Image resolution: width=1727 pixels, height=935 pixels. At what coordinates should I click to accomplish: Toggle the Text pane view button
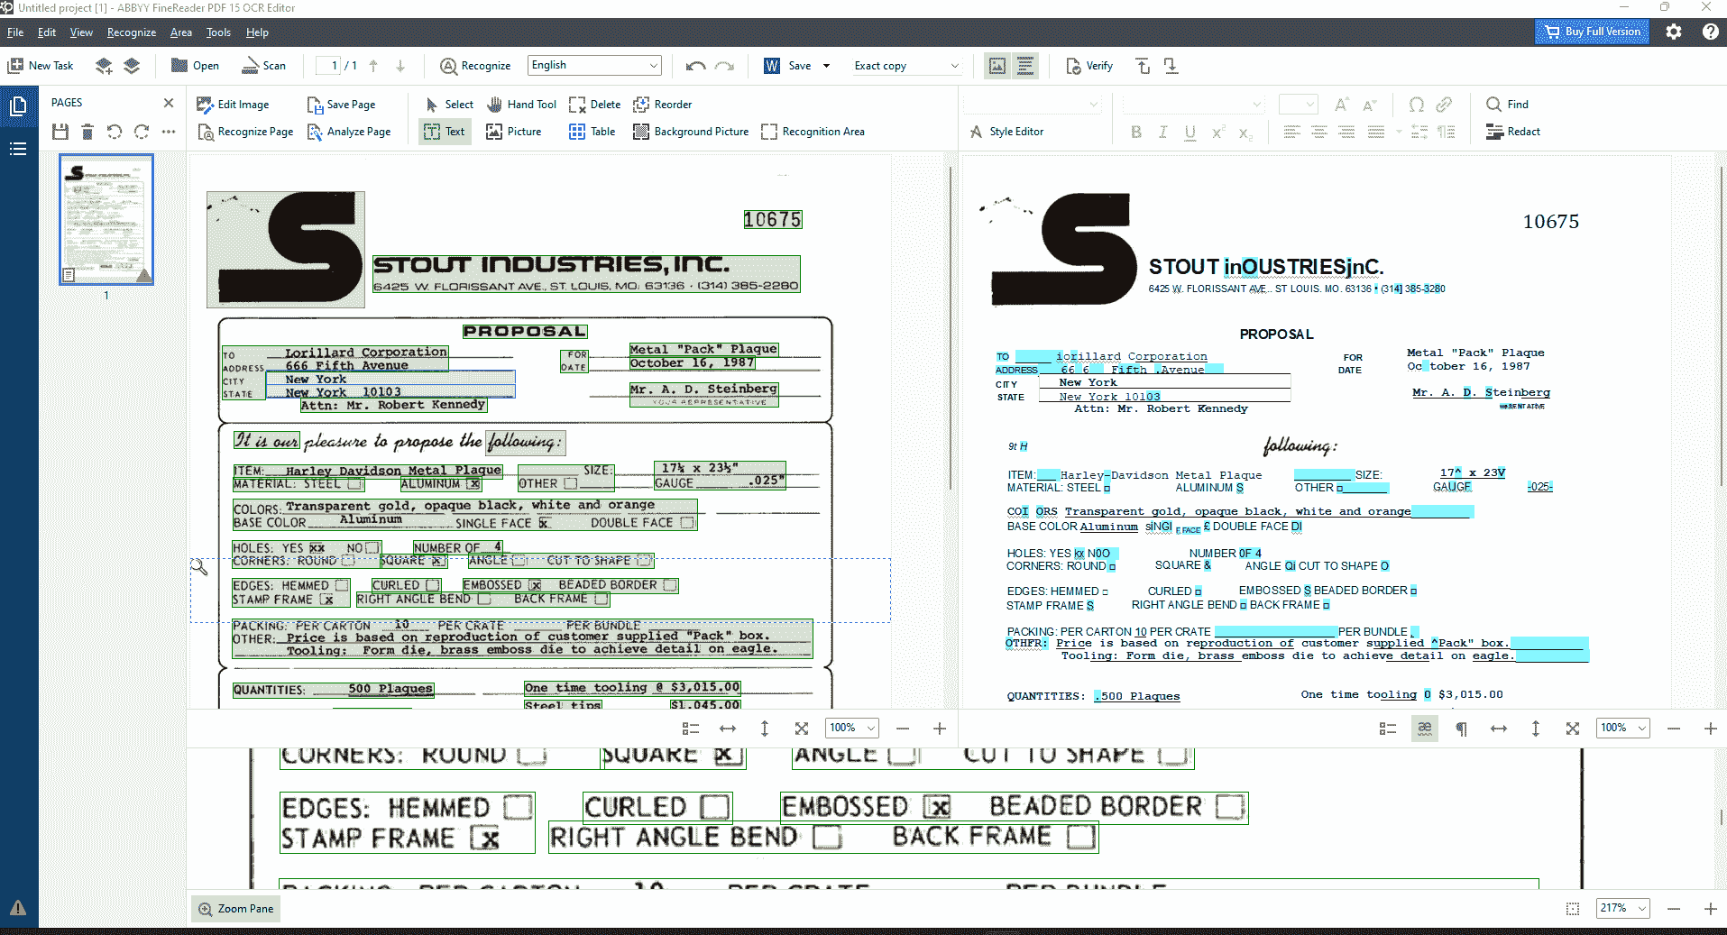tap(1025, 66)
